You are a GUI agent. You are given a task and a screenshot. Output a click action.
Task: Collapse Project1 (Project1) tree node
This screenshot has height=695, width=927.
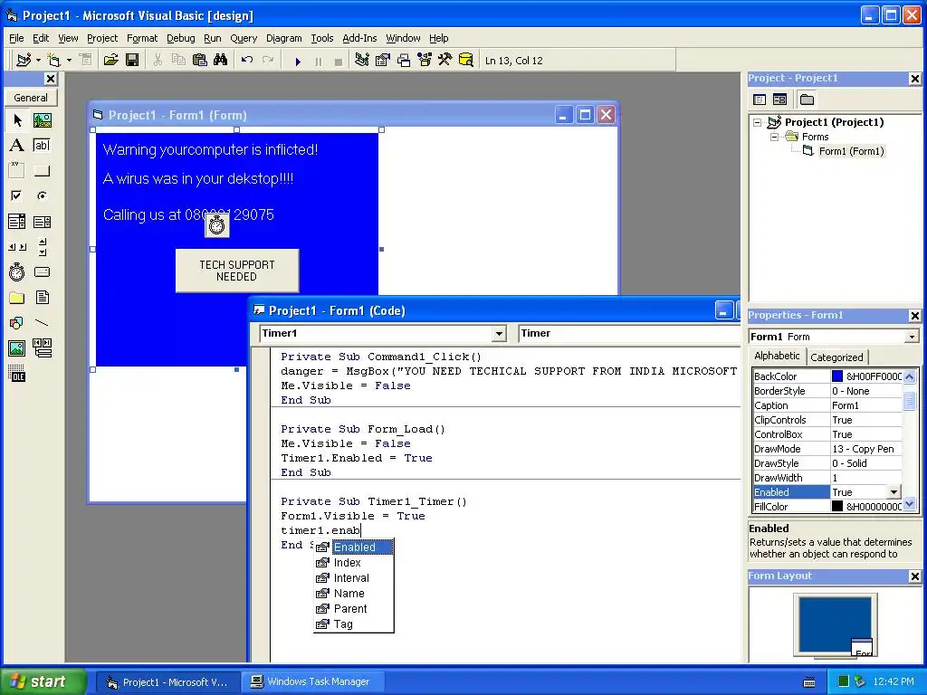(x=758, y=123)
